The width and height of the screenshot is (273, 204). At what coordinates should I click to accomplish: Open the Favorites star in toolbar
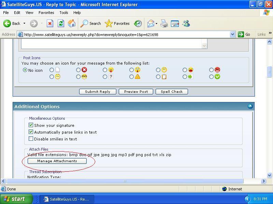117,23
